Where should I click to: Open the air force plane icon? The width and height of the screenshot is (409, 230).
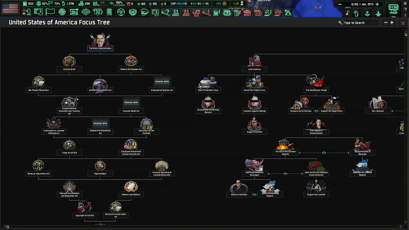click(x=378, y=13)
